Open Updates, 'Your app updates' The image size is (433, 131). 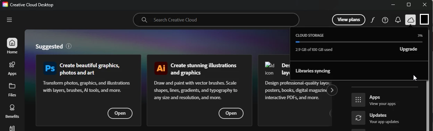point(384,118)
